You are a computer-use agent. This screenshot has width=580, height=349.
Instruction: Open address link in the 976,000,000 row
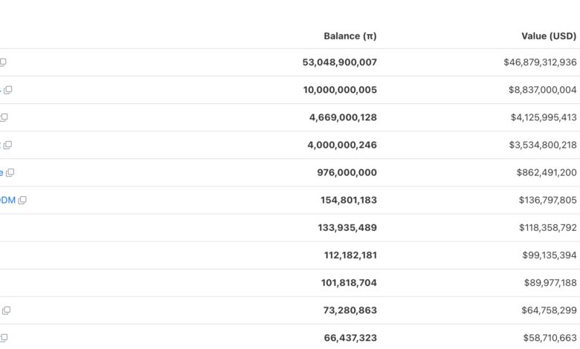point(1,172)
